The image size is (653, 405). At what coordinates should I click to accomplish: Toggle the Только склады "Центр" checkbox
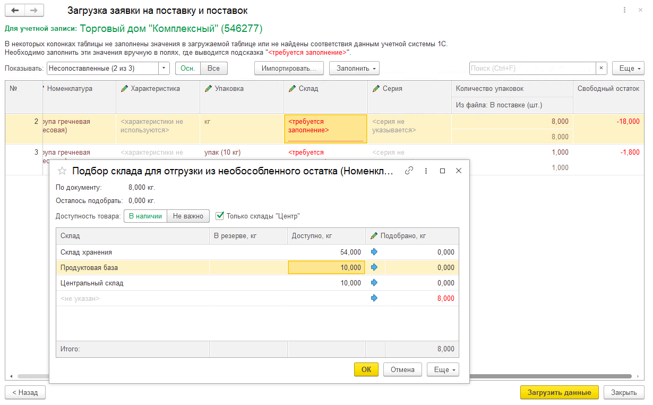(220, 216)
